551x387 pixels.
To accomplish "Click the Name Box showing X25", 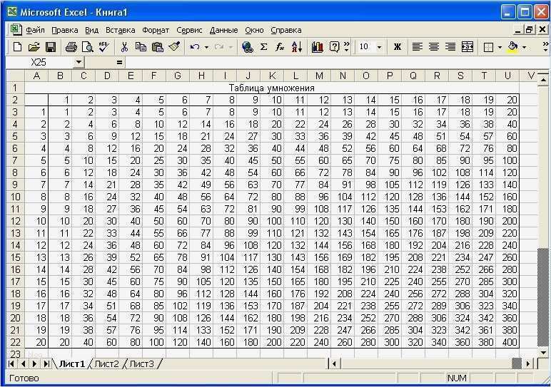I will click(x=39, y=63).
